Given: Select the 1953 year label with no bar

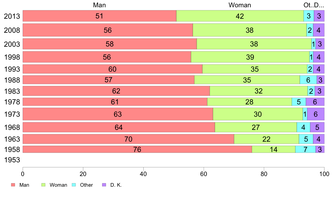Looking at the screenshot, I should [x=12, y=160].
